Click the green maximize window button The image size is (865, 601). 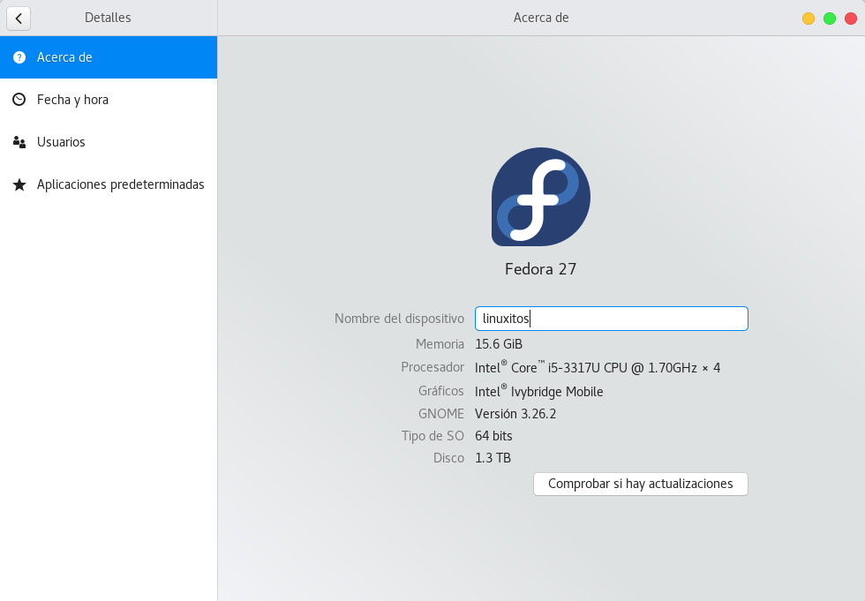click(829, 19)
